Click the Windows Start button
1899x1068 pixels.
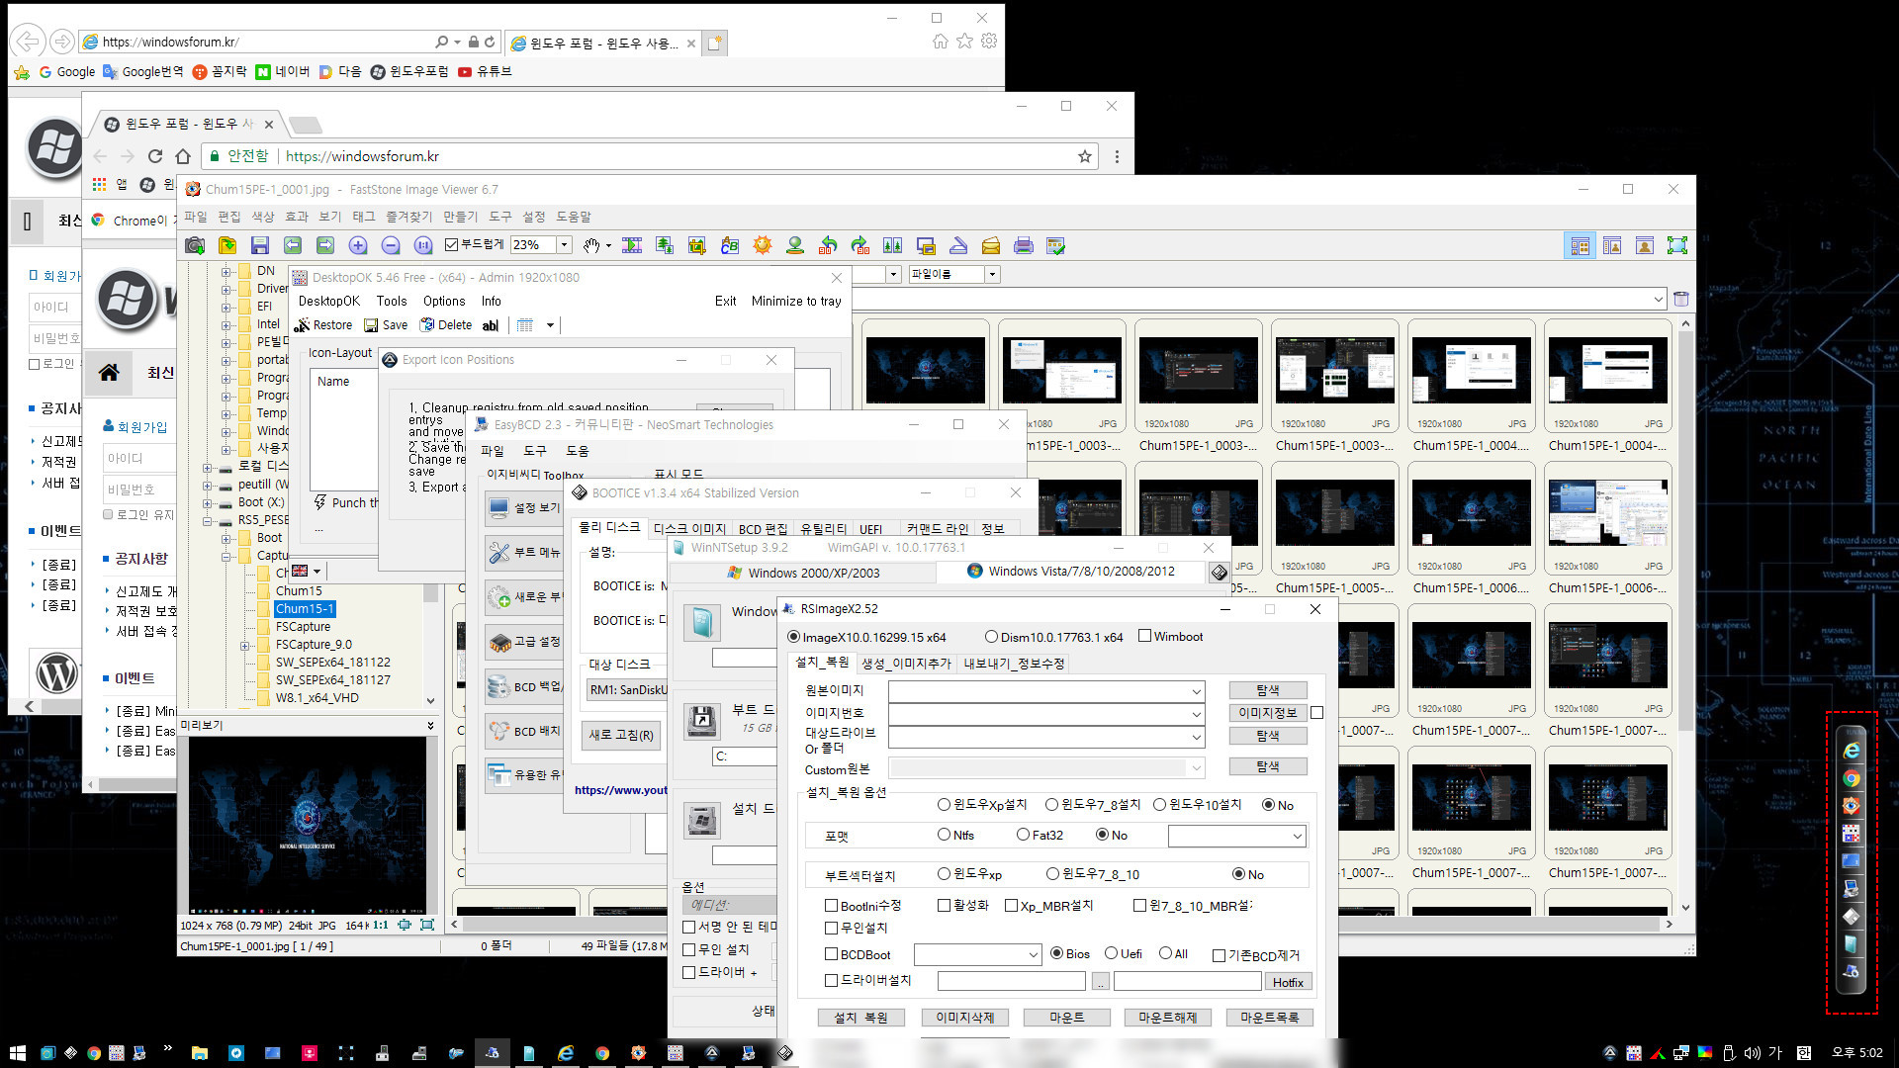click(x=17, y=1053)
